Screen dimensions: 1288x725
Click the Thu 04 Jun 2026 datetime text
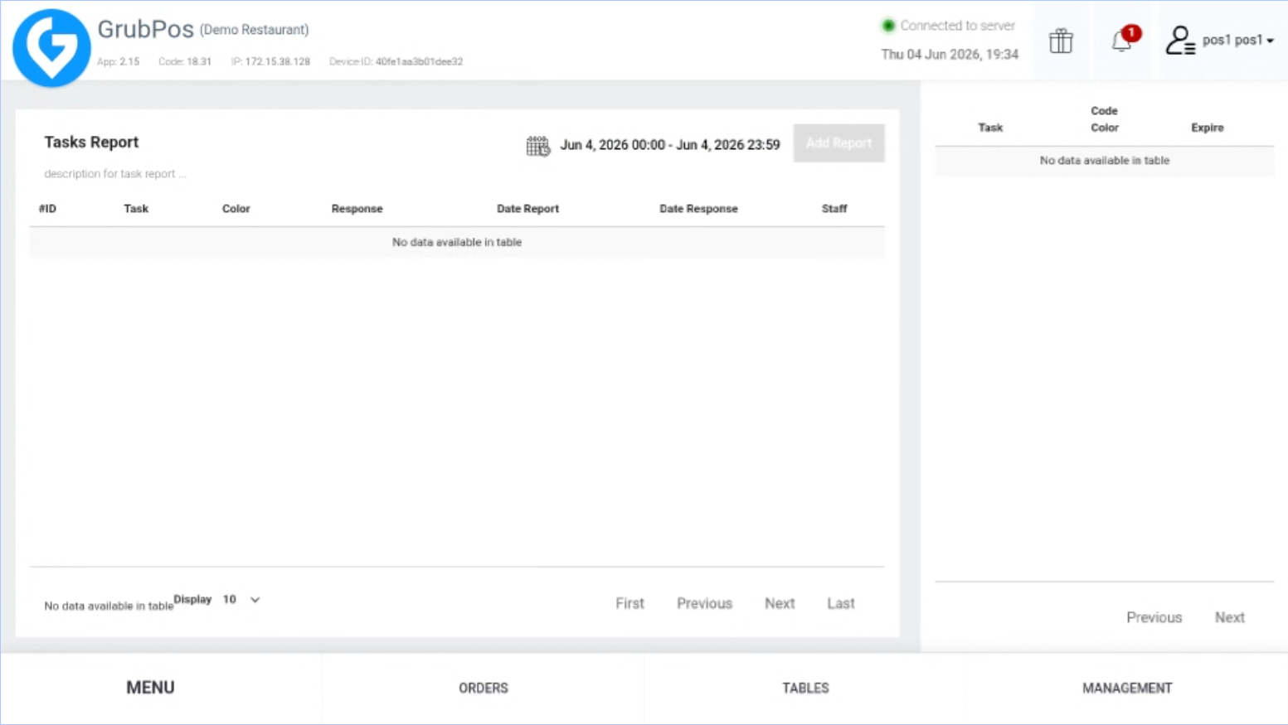coord(950,54)
